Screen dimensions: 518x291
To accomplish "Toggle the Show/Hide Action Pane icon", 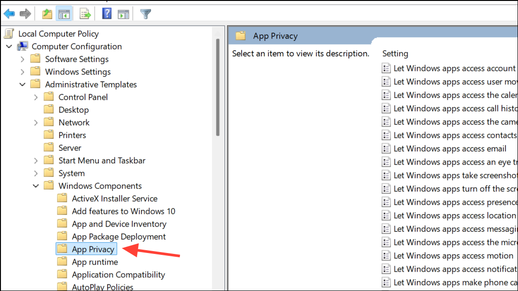I will click(x=123, y=14).
